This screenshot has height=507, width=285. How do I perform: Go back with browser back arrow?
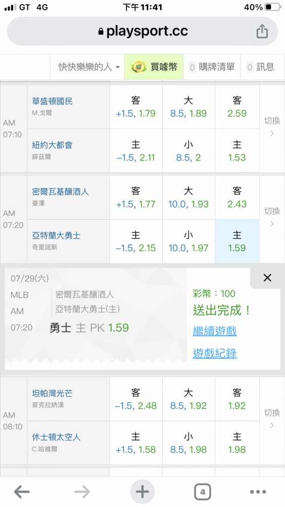[x=22, y=492]
